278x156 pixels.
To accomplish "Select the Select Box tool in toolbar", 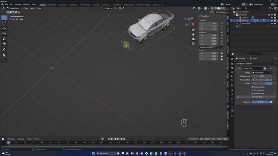I will click(4, 18).
